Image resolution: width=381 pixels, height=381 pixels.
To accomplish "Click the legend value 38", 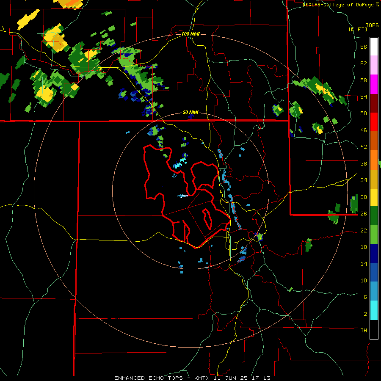I will (x=364, y=163).
